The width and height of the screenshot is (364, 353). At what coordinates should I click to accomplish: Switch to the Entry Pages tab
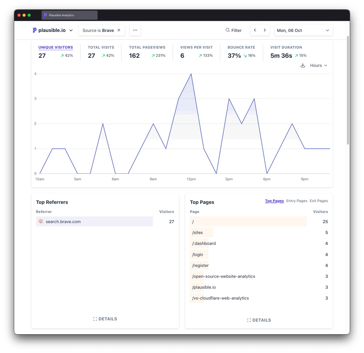297,201
